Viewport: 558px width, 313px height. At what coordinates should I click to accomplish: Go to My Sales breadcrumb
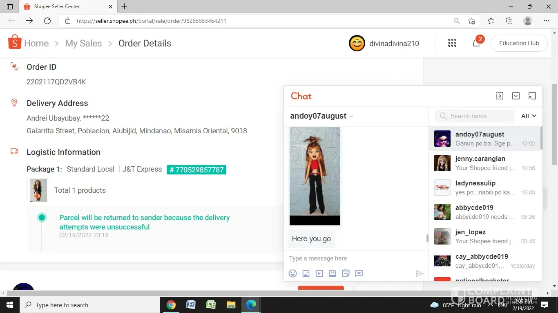point(83,43)
